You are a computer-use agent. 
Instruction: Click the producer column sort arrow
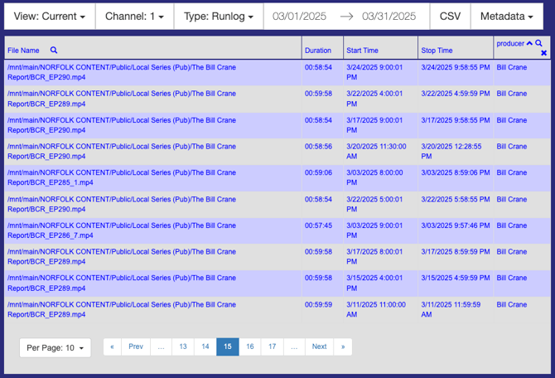point(530,43)
